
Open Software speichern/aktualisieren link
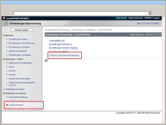(64, 55)
